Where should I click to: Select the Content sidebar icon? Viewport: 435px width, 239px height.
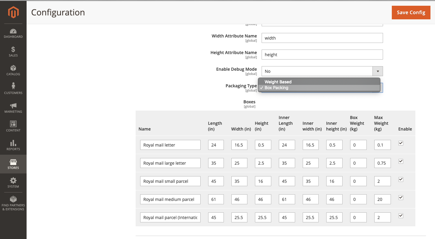tap(13, 126)
